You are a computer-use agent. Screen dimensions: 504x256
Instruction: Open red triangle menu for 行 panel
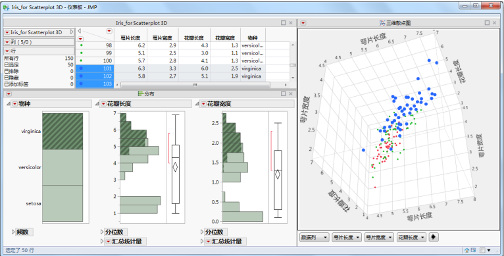[x=7, y=51]
